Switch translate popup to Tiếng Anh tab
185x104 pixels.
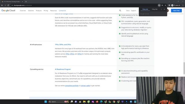coord(145,9)
